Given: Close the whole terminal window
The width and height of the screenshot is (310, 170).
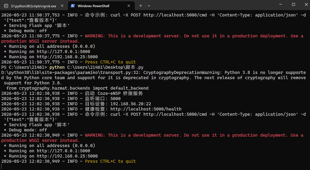Looking at the screenshot, I should pos(306,4).
